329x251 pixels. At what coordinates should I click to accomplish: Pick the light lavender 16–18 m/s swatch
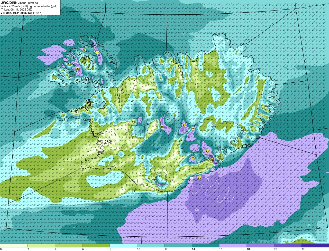pyautogui.click(x=233, y=245)
